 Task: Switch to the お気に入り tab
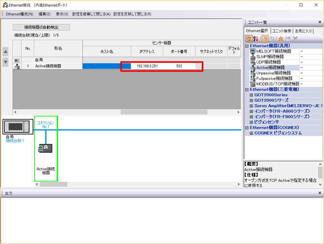click(x=303, y=31)
